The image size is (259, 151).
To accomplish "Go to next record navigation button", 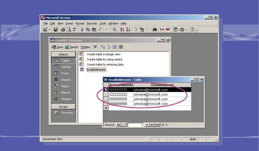I will (147, 125).
